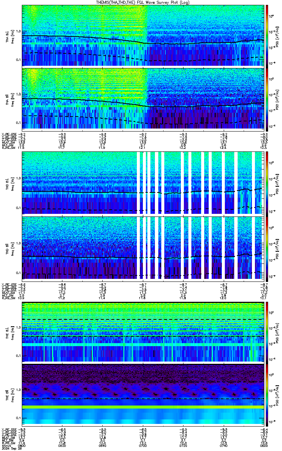Click the bright green horizontal band in THE B∥ spectrogram
Viewport: 282px width, 451px height.
coord(143,407)
